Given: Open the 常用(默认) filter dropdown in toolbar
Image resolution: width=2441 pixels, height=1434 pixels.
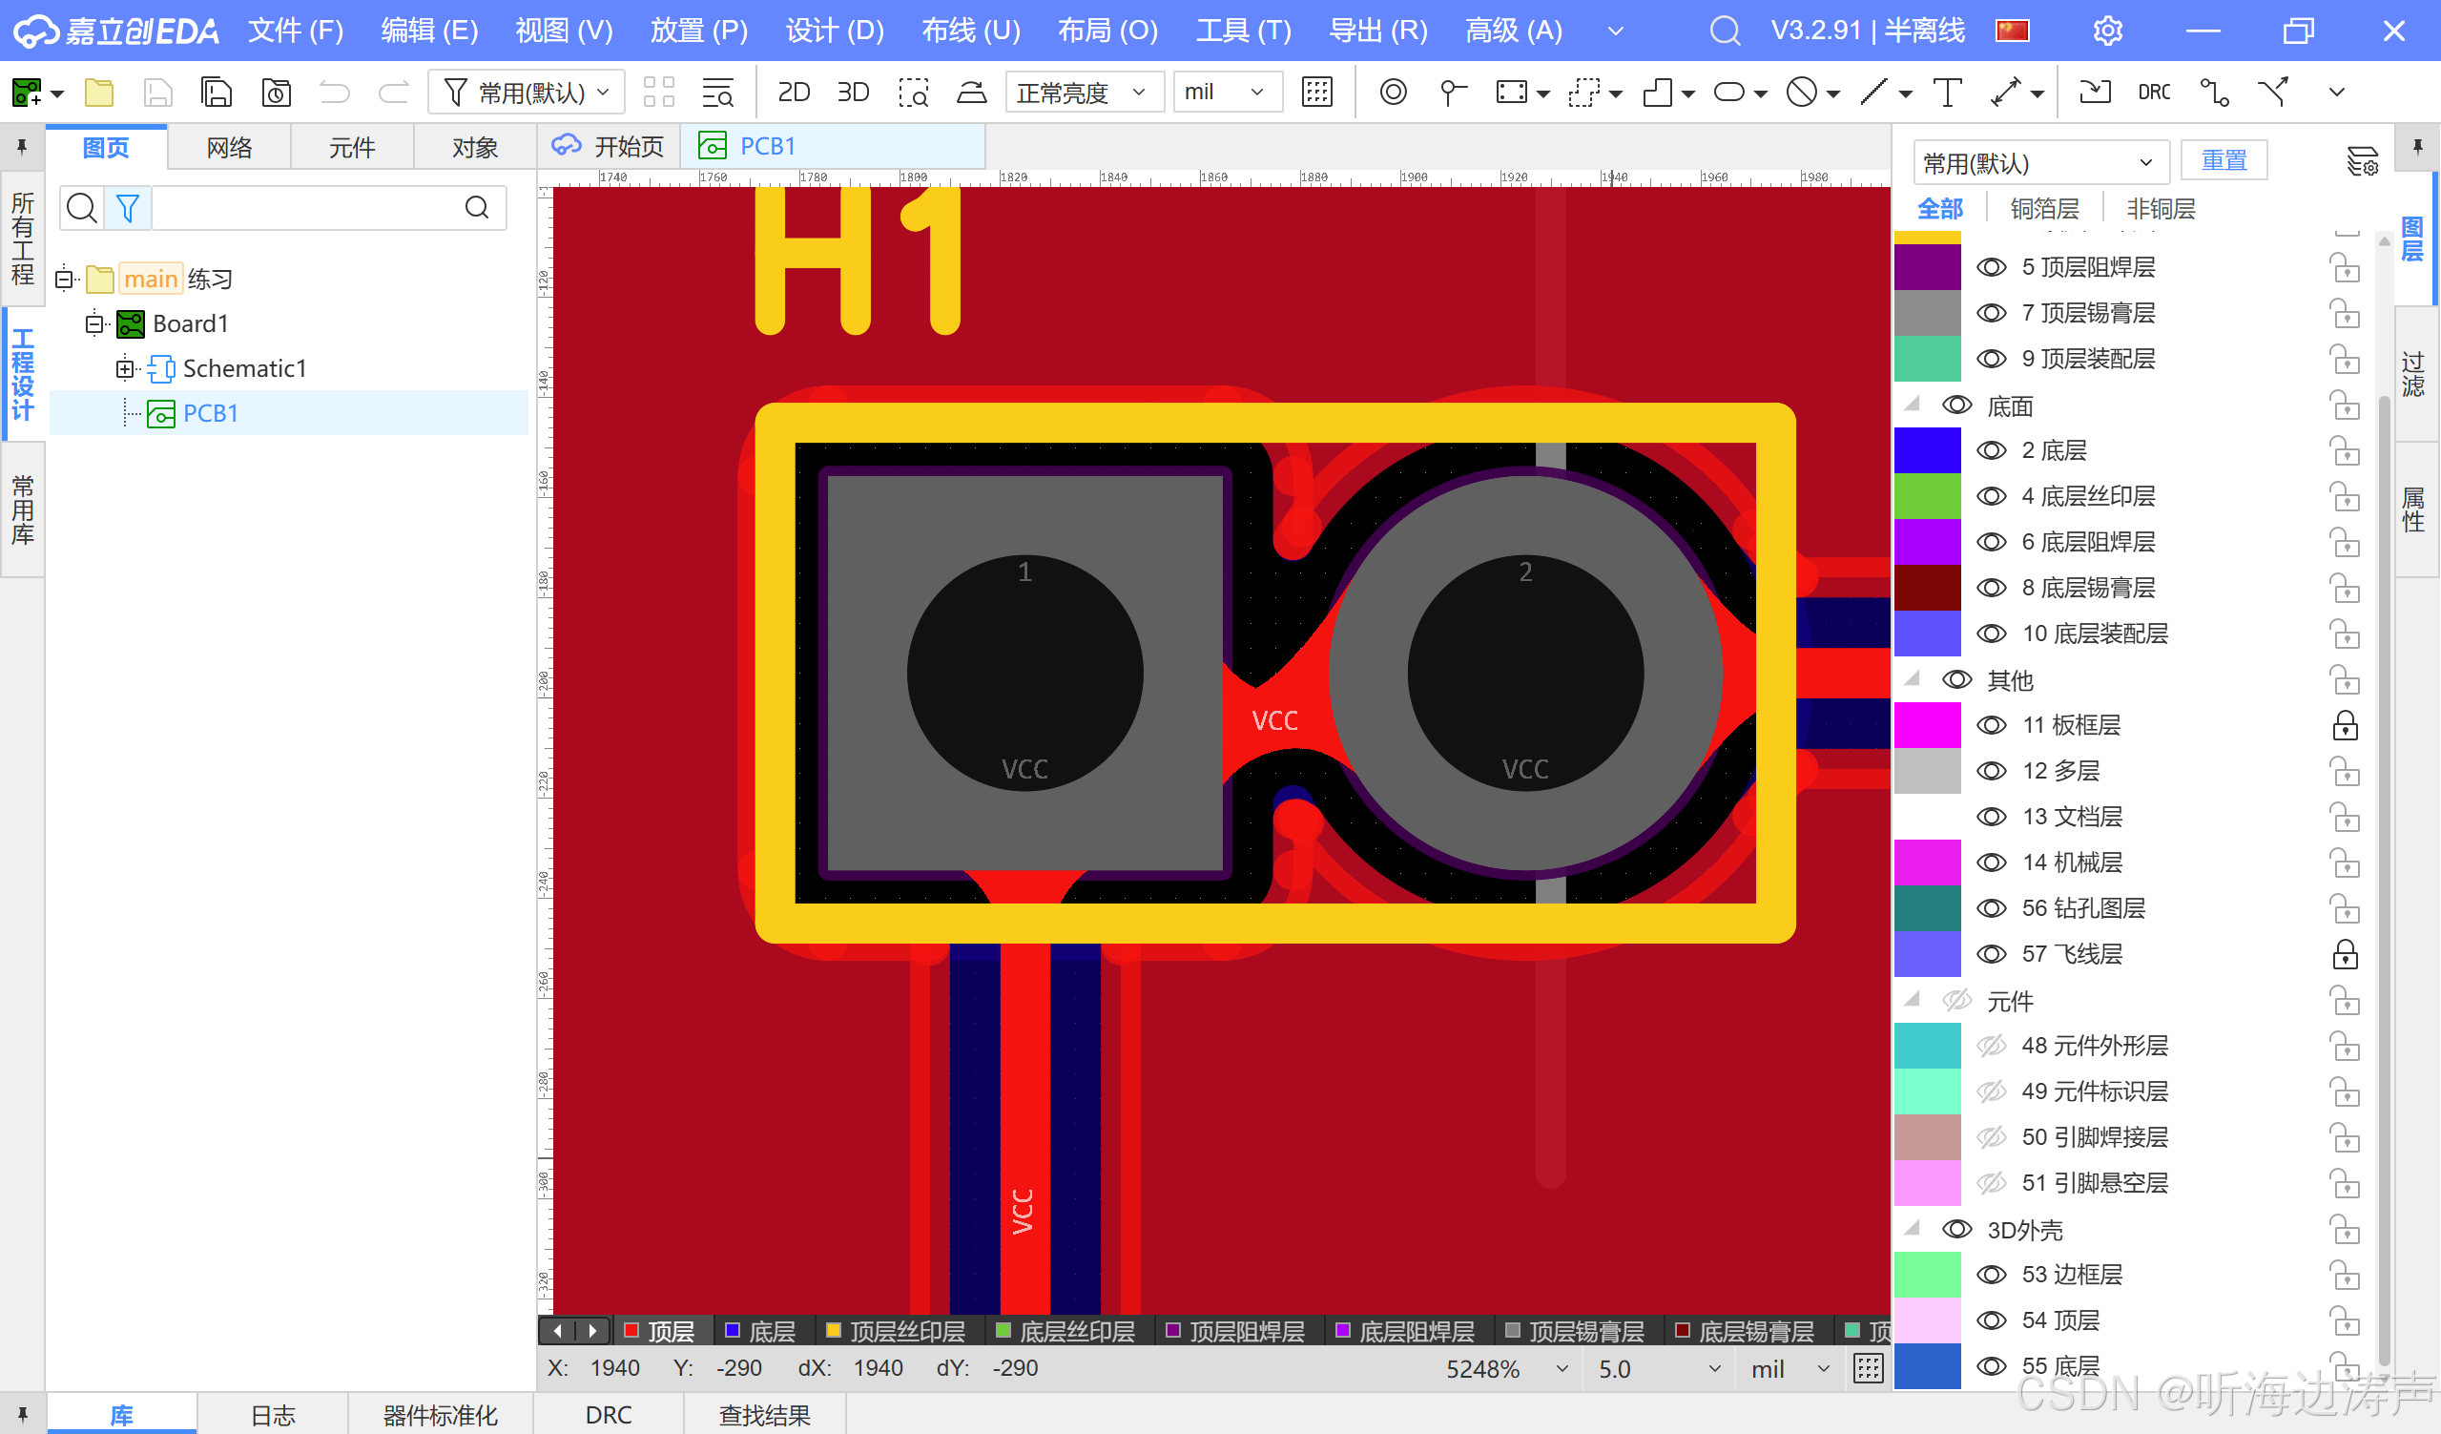Looking at the screenshot, I should pos(527,92).
